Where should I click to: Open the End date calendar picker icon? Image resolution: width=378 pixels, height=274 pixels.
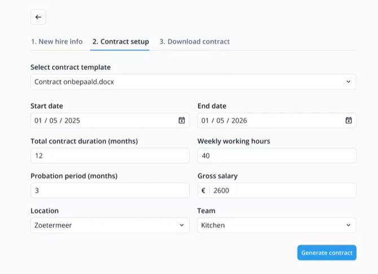tap(349, 120)
